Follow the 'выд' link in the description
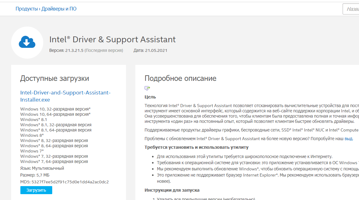359x200 pixels. [x=348, y=139]
